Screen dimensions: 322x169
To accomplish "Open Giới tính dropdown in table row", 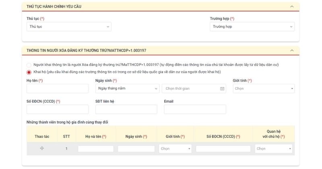I will [x=176, y=148].
